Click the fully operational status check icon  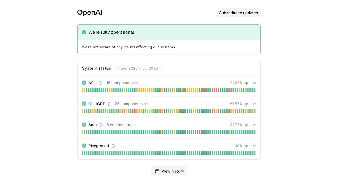[84, 32]
